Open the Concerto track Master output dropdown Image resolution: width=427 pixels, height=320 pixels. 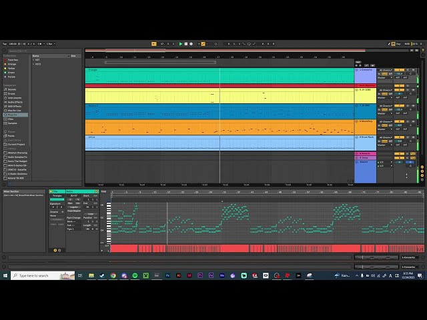click(385, 78)
